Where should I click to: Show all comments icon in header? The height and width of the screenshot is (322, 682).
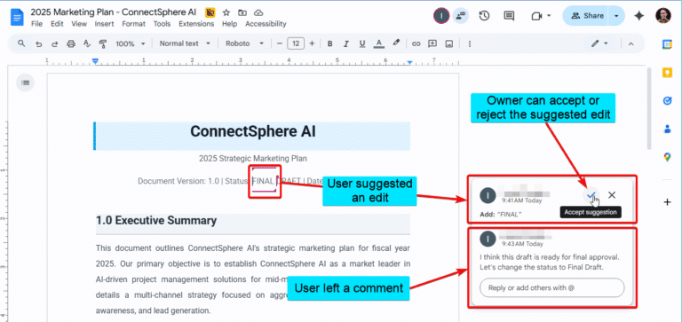point(509,16)
